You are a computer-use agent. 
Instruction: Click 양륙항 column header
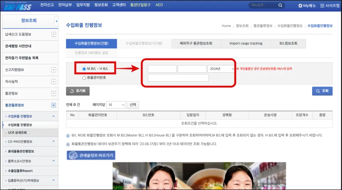227,115
